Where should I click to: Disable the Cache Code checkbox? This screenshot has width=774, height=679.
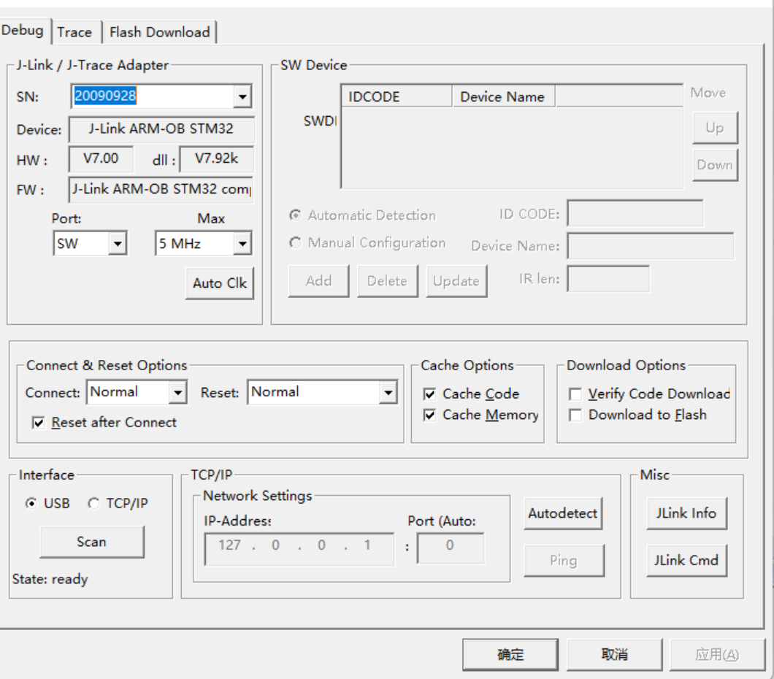click(x=430, y=394)
